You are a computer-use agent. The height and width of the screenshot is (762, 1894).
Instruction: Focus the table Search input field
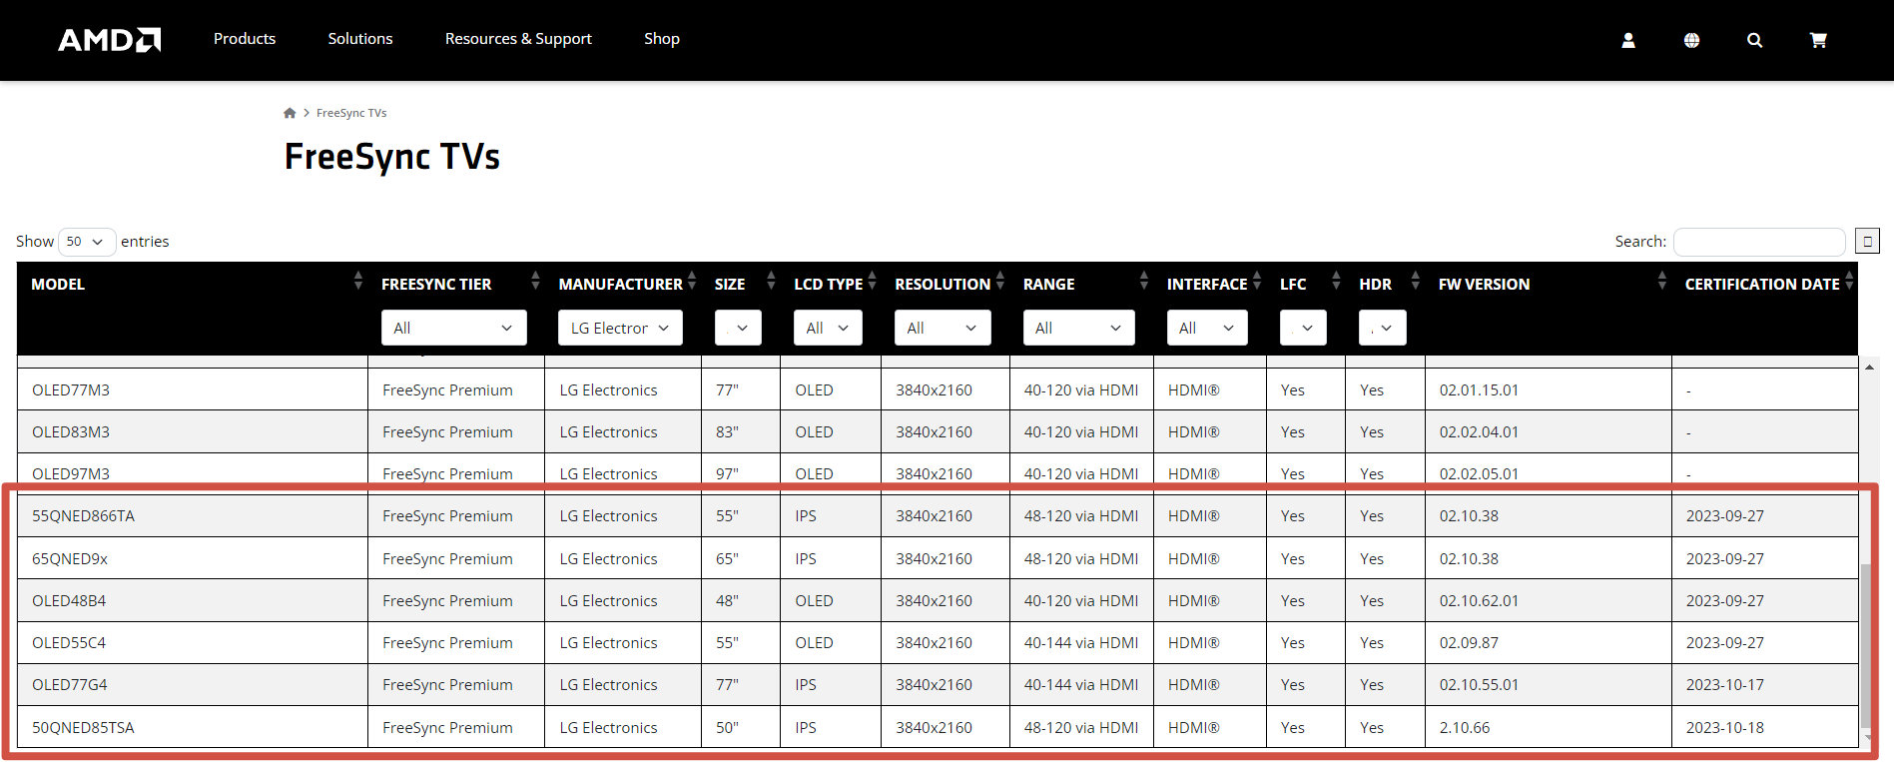point(1758,242)
